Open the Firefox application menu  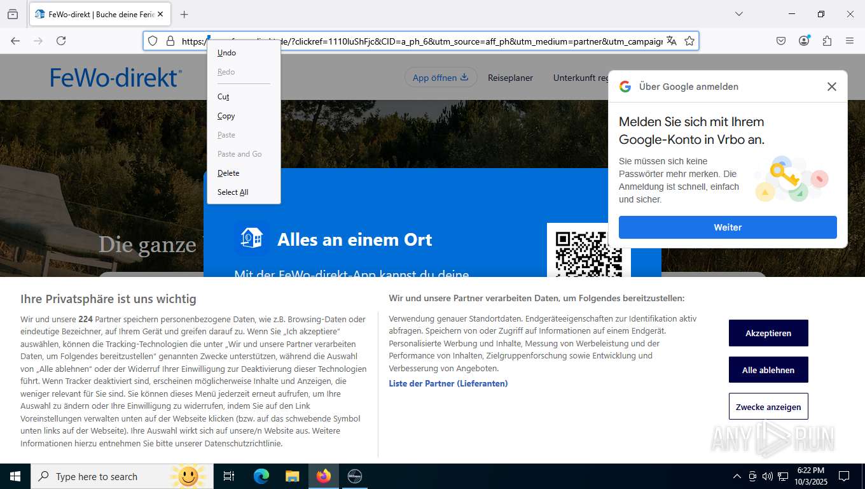[850, 41]
